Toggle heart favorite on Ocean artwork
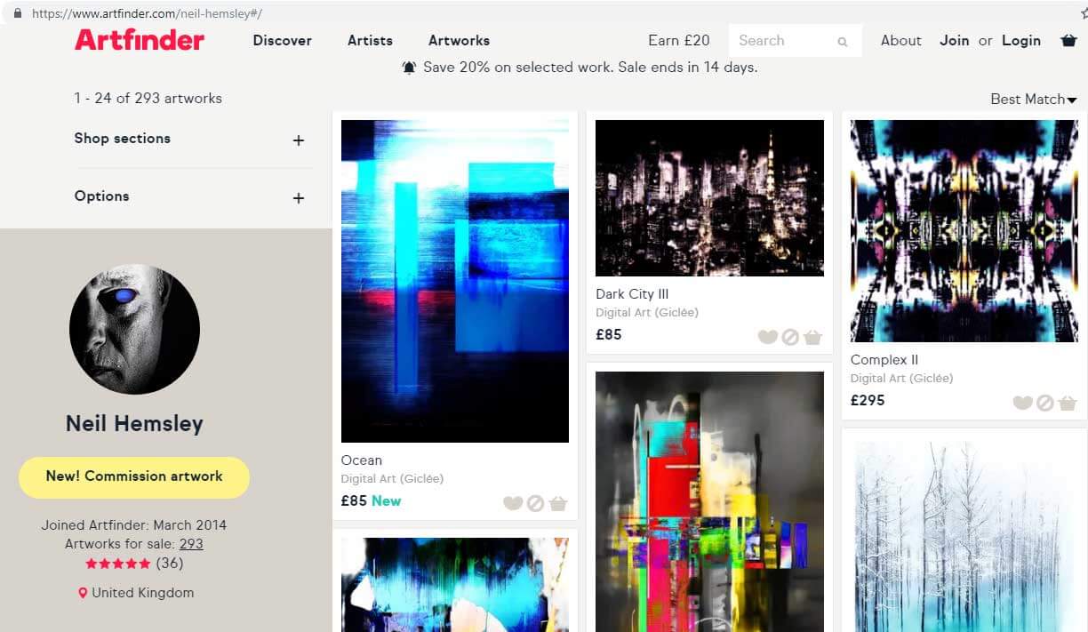The height and width of the screenshot is (632, 1088). [x=513, y=503]
